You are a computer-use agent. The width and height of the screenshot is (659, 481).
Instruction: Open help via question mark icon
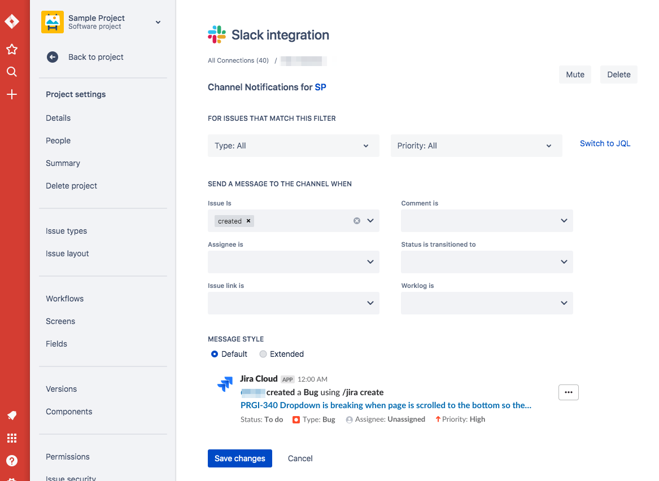point(12,461)
